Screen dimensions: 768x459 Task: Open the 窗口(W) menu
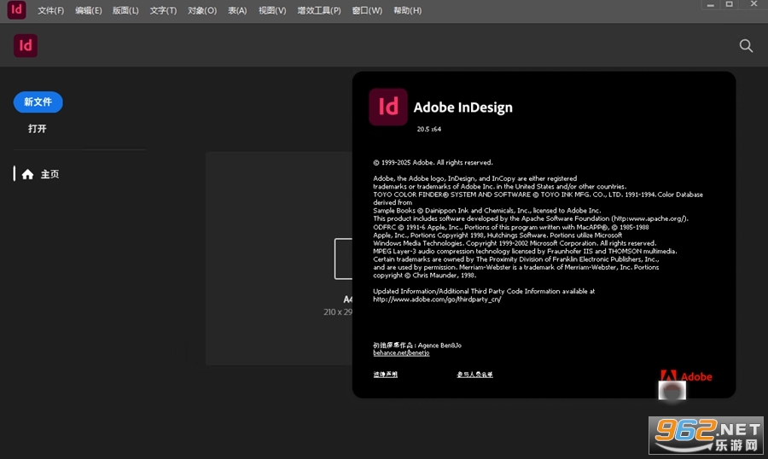367,10
